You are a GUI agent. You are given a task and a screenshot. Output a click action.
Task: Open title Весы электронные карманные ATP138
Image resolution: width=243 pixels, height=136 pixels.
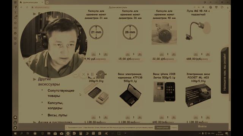click(130, 77)
